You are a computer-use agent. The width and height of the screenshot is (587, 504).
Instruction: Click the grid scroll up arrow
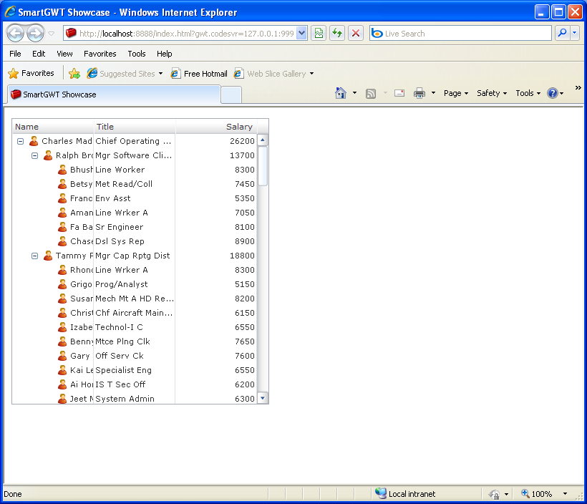pos(263,140)
